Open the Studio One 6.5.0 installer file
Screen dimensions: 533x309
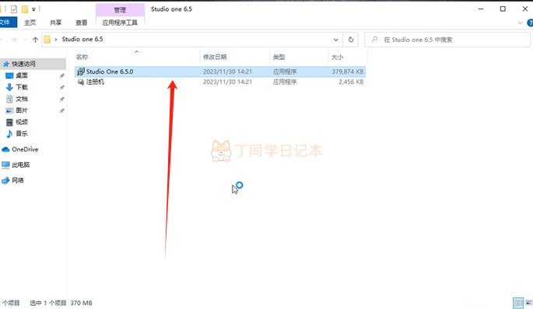point(220,71)
